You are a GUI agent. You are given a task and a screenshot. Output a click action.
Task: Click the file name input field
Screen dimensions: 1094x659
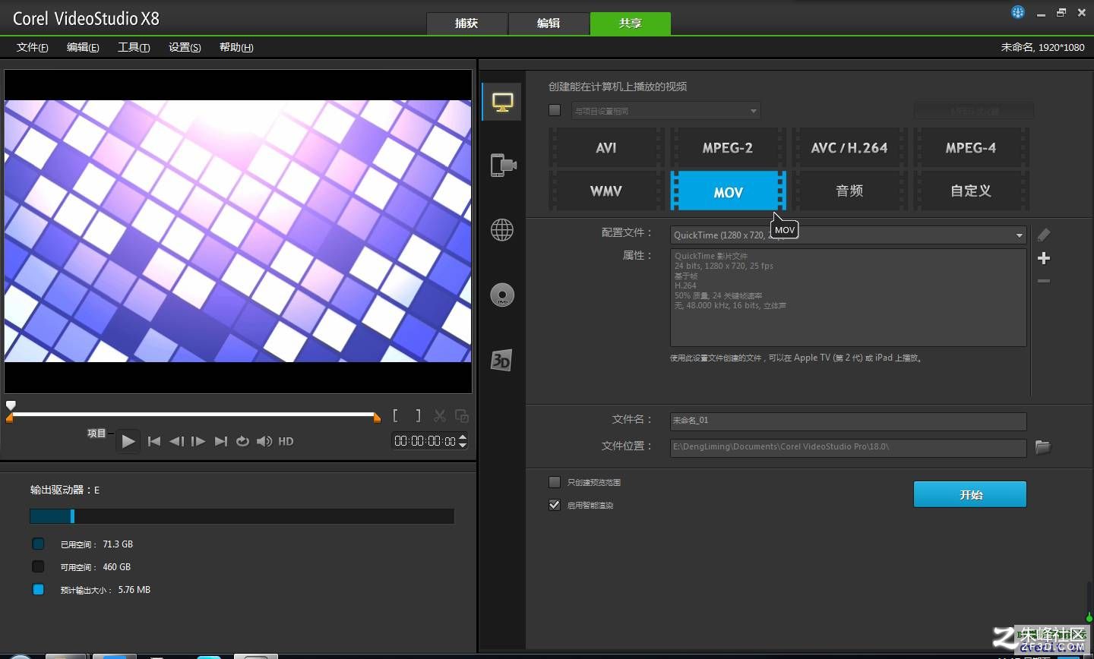point(848,421)
